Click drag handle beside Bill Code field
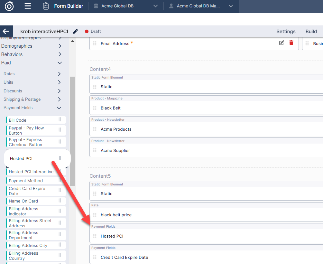 pos(60,120)
